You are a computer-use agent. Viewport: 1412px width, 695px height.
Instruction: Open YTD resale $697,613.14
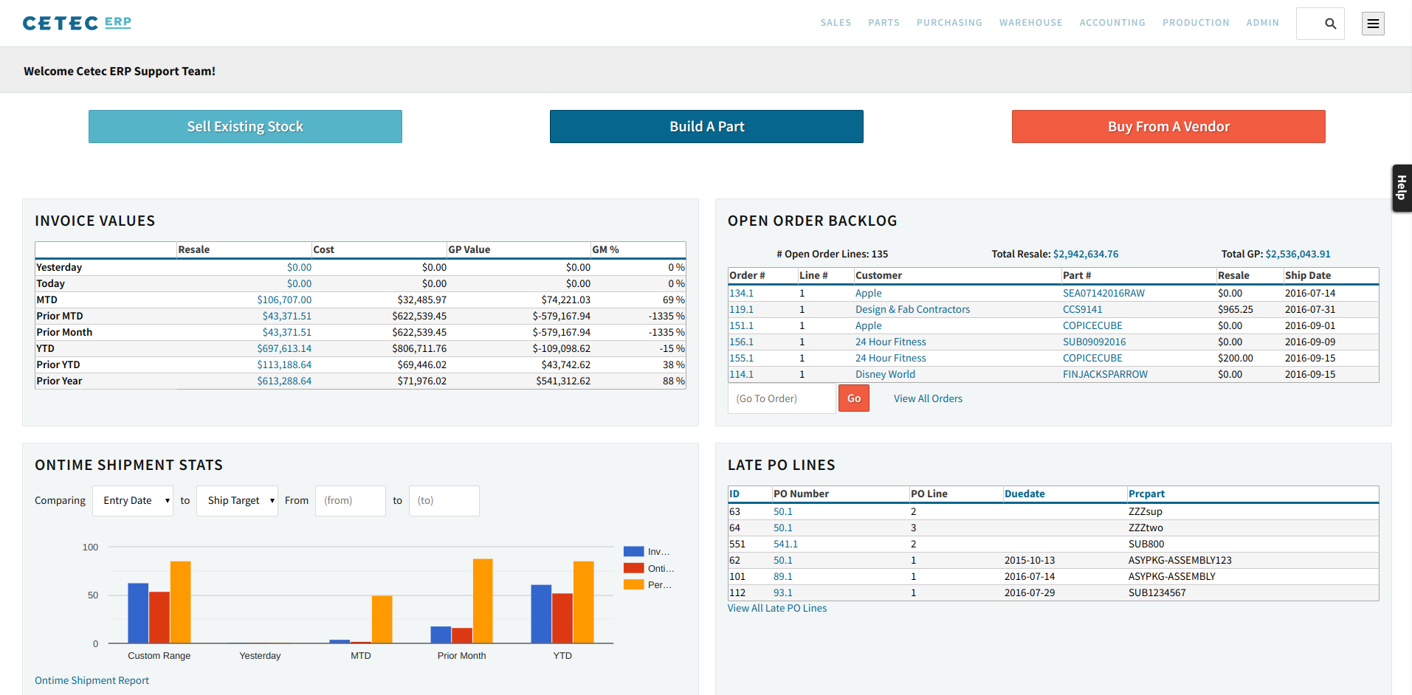tap(284, 348)
